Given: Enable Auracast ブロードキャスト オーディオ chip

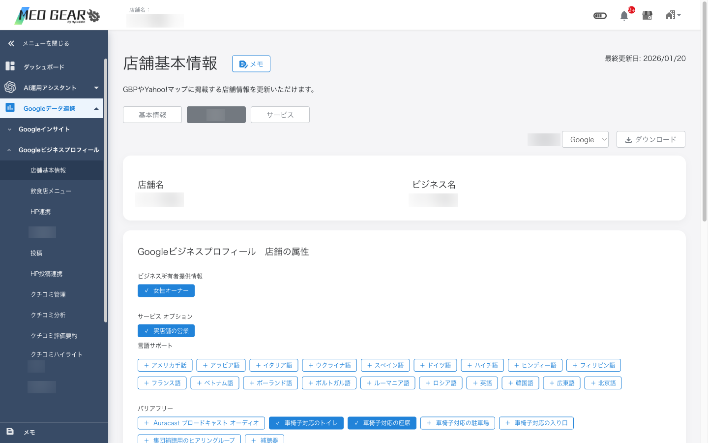Looking at the screenshot, I should tap(202, 423).
